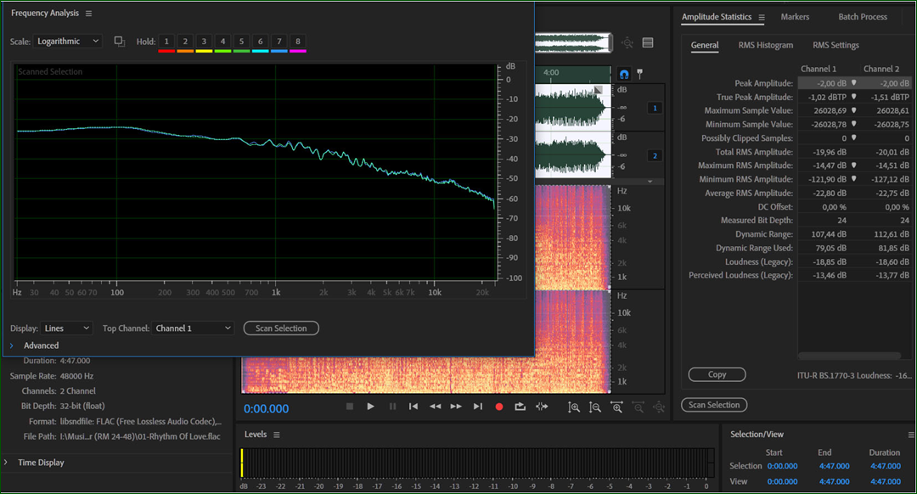Screen dimensions: 917x494
Task: Toggle Loop Playback icon
Action: [520, 407]
